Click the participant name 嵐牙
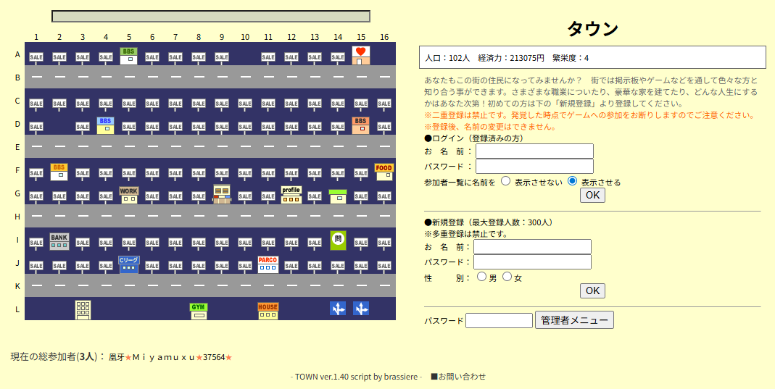The image size is (775, 389). (x=117, y=357)
